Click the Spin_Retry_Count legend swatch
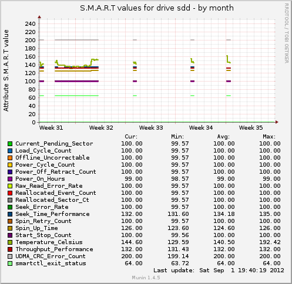The image size is (292, 284). click(10, 221)
